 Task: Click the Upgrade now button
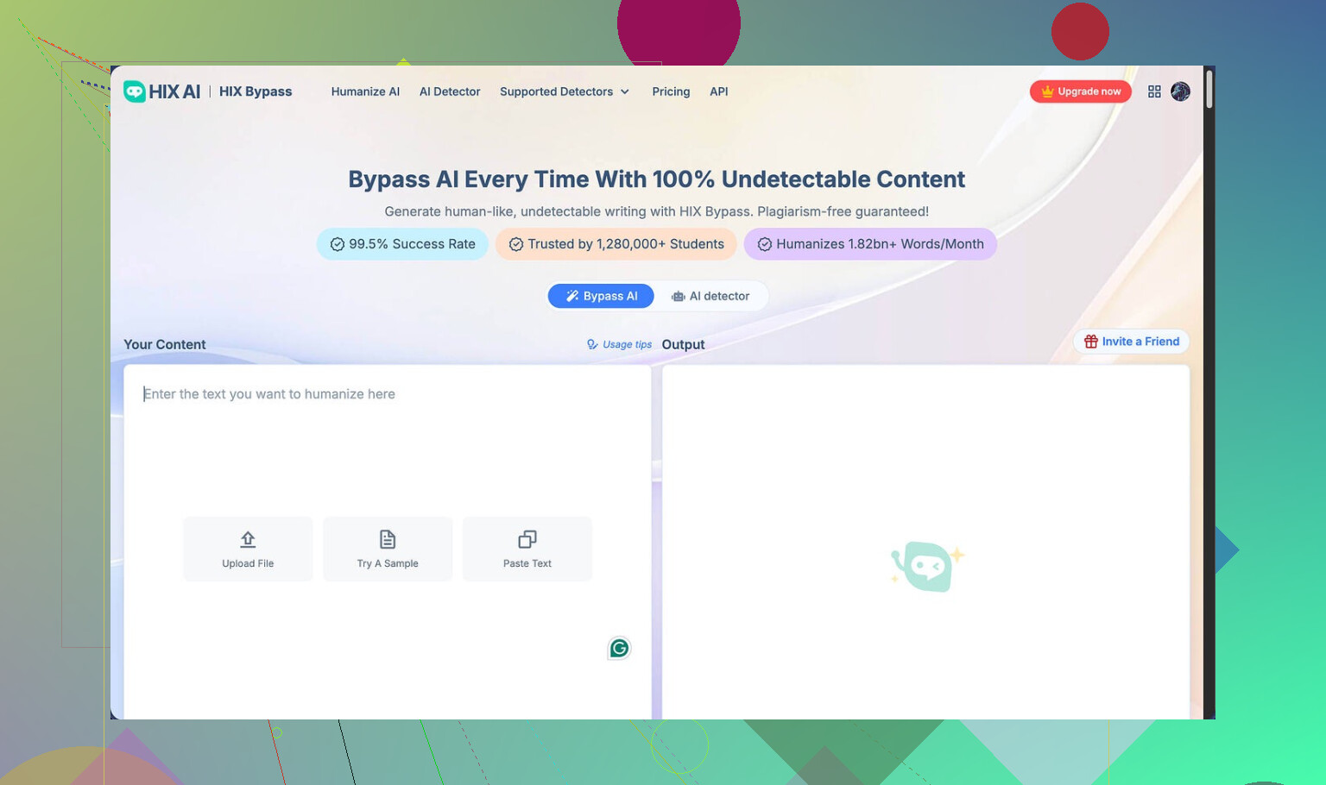pyautogui.click(x=1080, y=91)
